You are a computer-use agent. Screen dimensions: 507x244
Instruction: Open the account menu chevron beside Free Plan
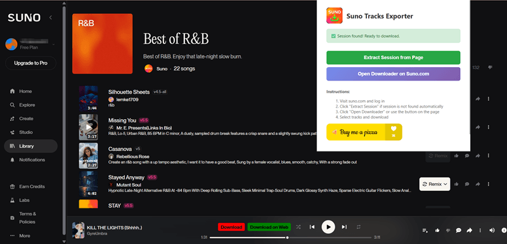(x=53, y=44)
